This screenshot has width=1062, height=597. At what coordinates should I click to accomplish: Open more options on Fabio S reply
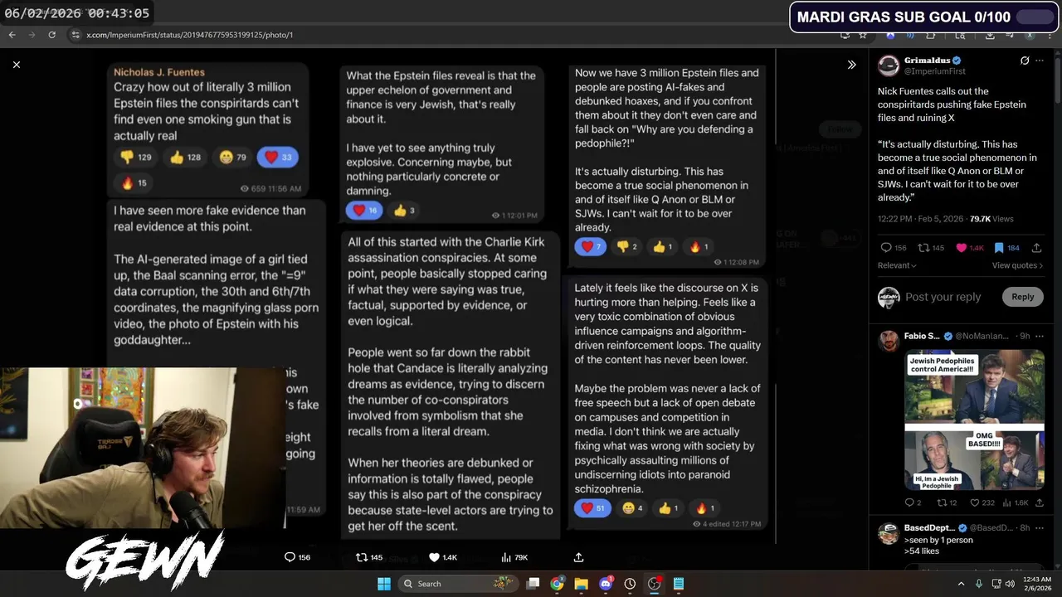(x=1040, y=336)
